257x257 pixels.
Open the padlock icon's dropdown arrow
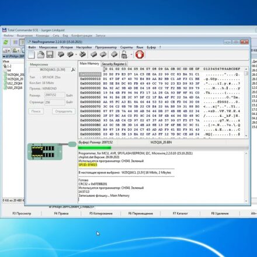[x=131, y=54]
